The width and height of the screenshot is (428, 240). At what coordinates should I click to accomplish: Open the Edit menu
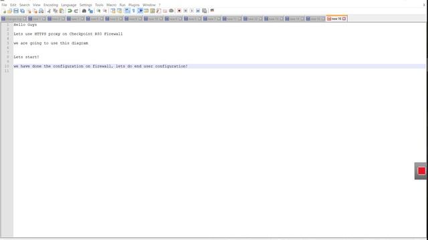pyautogui.click(x=13, y=5)
